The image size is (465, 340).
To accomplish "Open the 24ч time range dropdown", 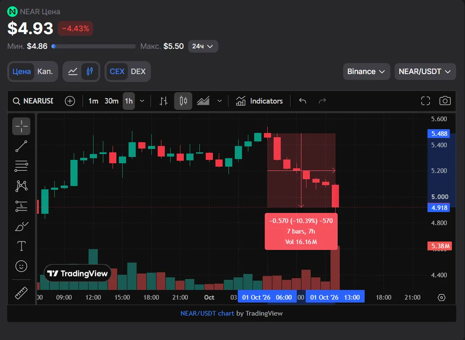I will (203, 46).
